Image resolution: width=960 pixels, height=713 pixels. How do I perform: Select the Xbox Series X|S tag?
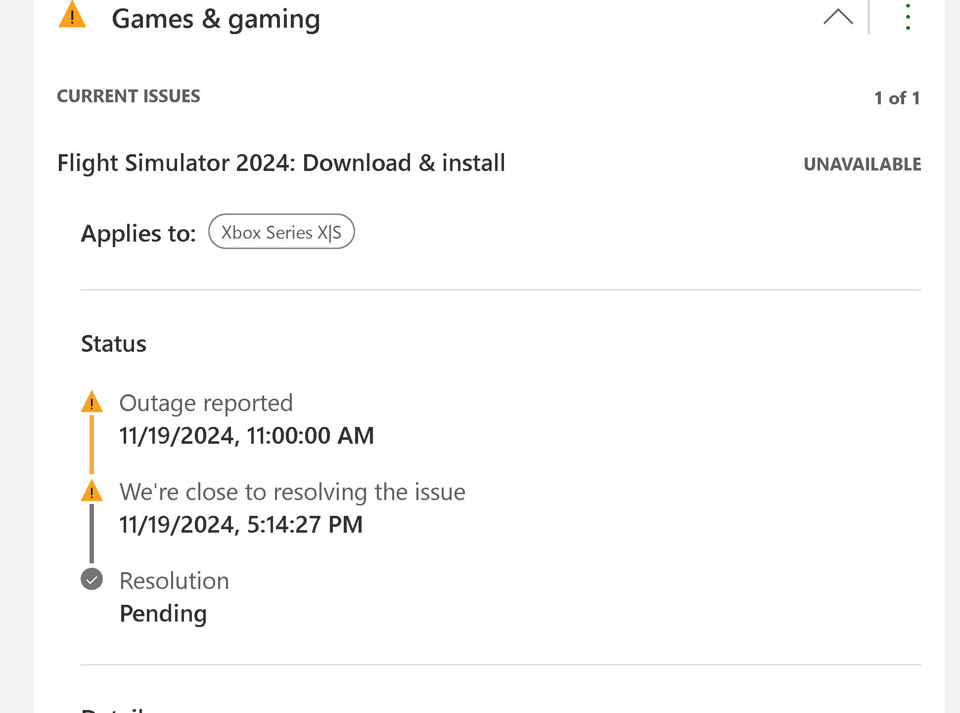[281, 232]
